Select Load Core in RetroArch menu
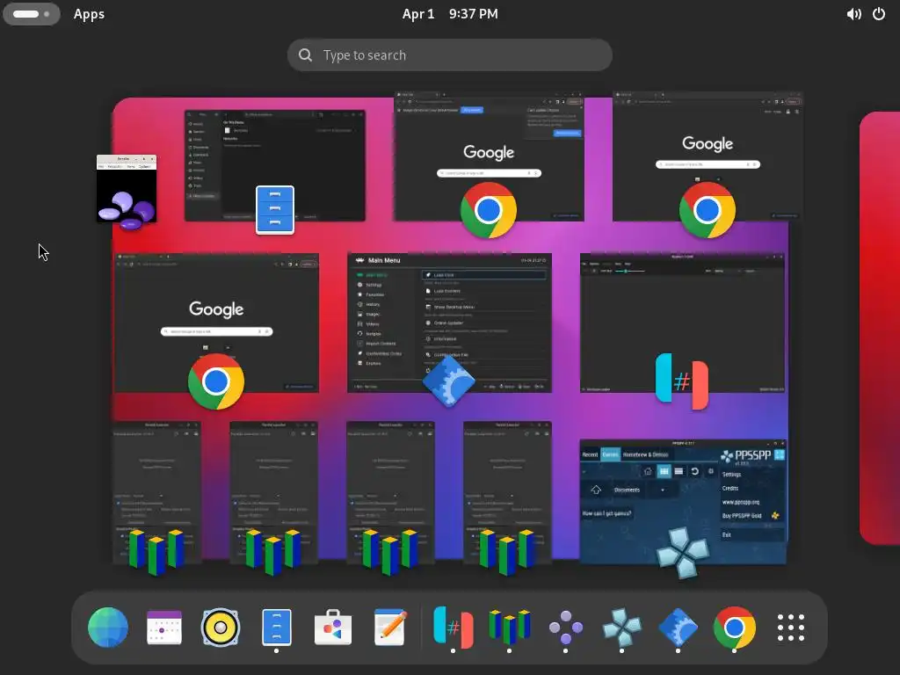900x675 pixels. [484, 275]
